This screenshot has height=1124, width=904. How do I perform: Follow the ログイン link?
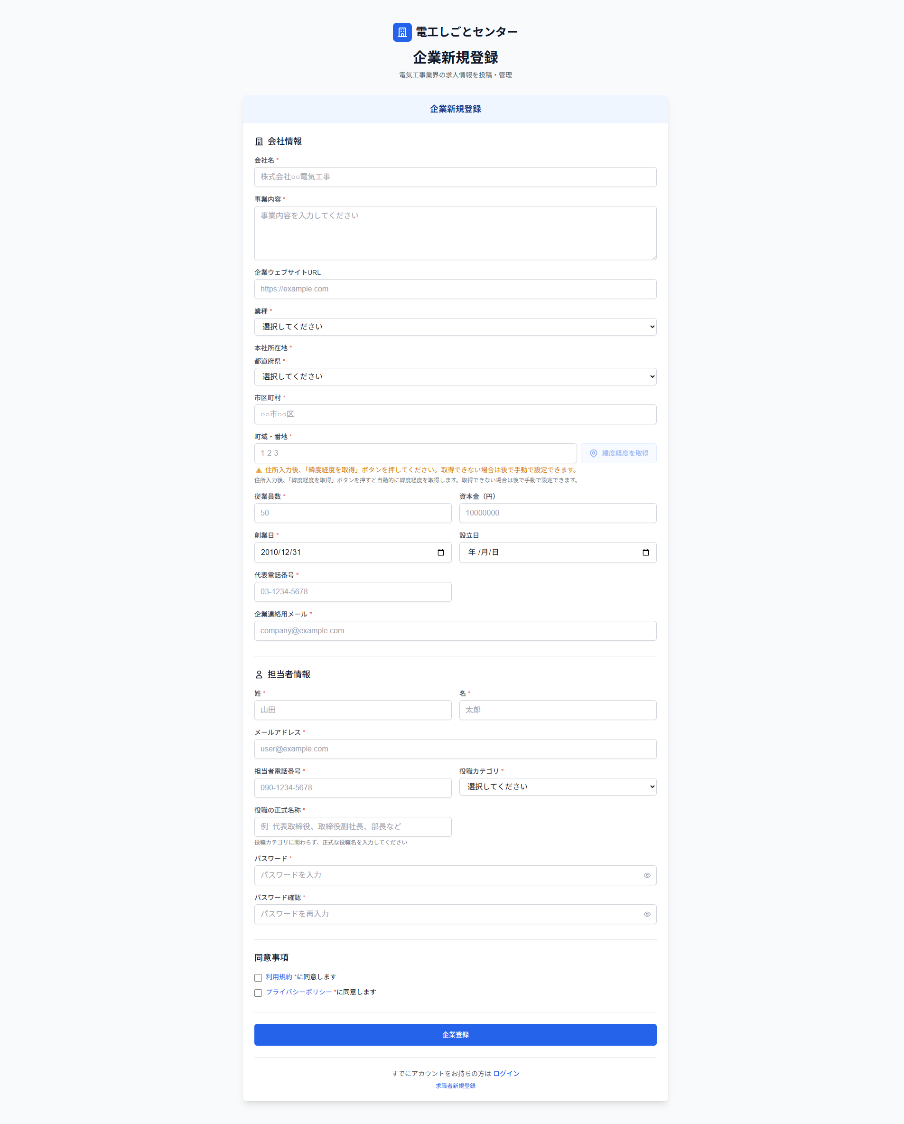[x=506, y=1073]
